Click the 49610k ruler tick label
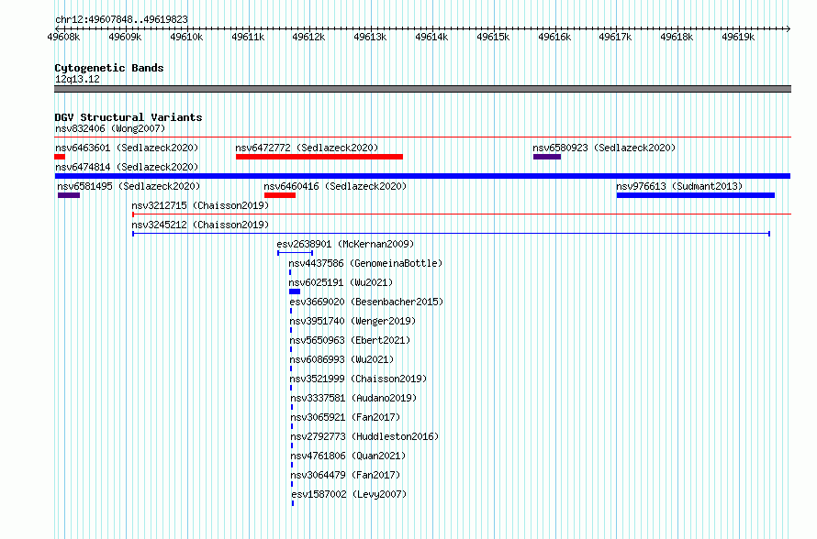Viewport: 817px width, 539px height. 186,37
